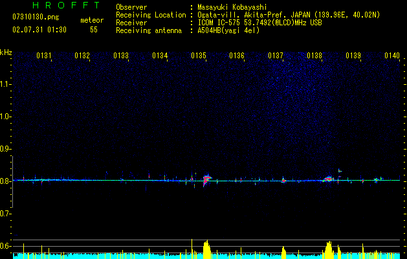Click the meteor count value 55
The width and height of the screenshot is (407, 259).
pos(94,30)
